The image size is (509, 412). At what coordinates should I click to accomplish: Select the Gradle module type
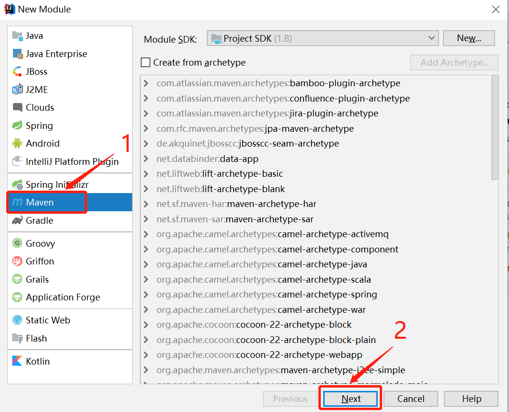click(70, 220)
